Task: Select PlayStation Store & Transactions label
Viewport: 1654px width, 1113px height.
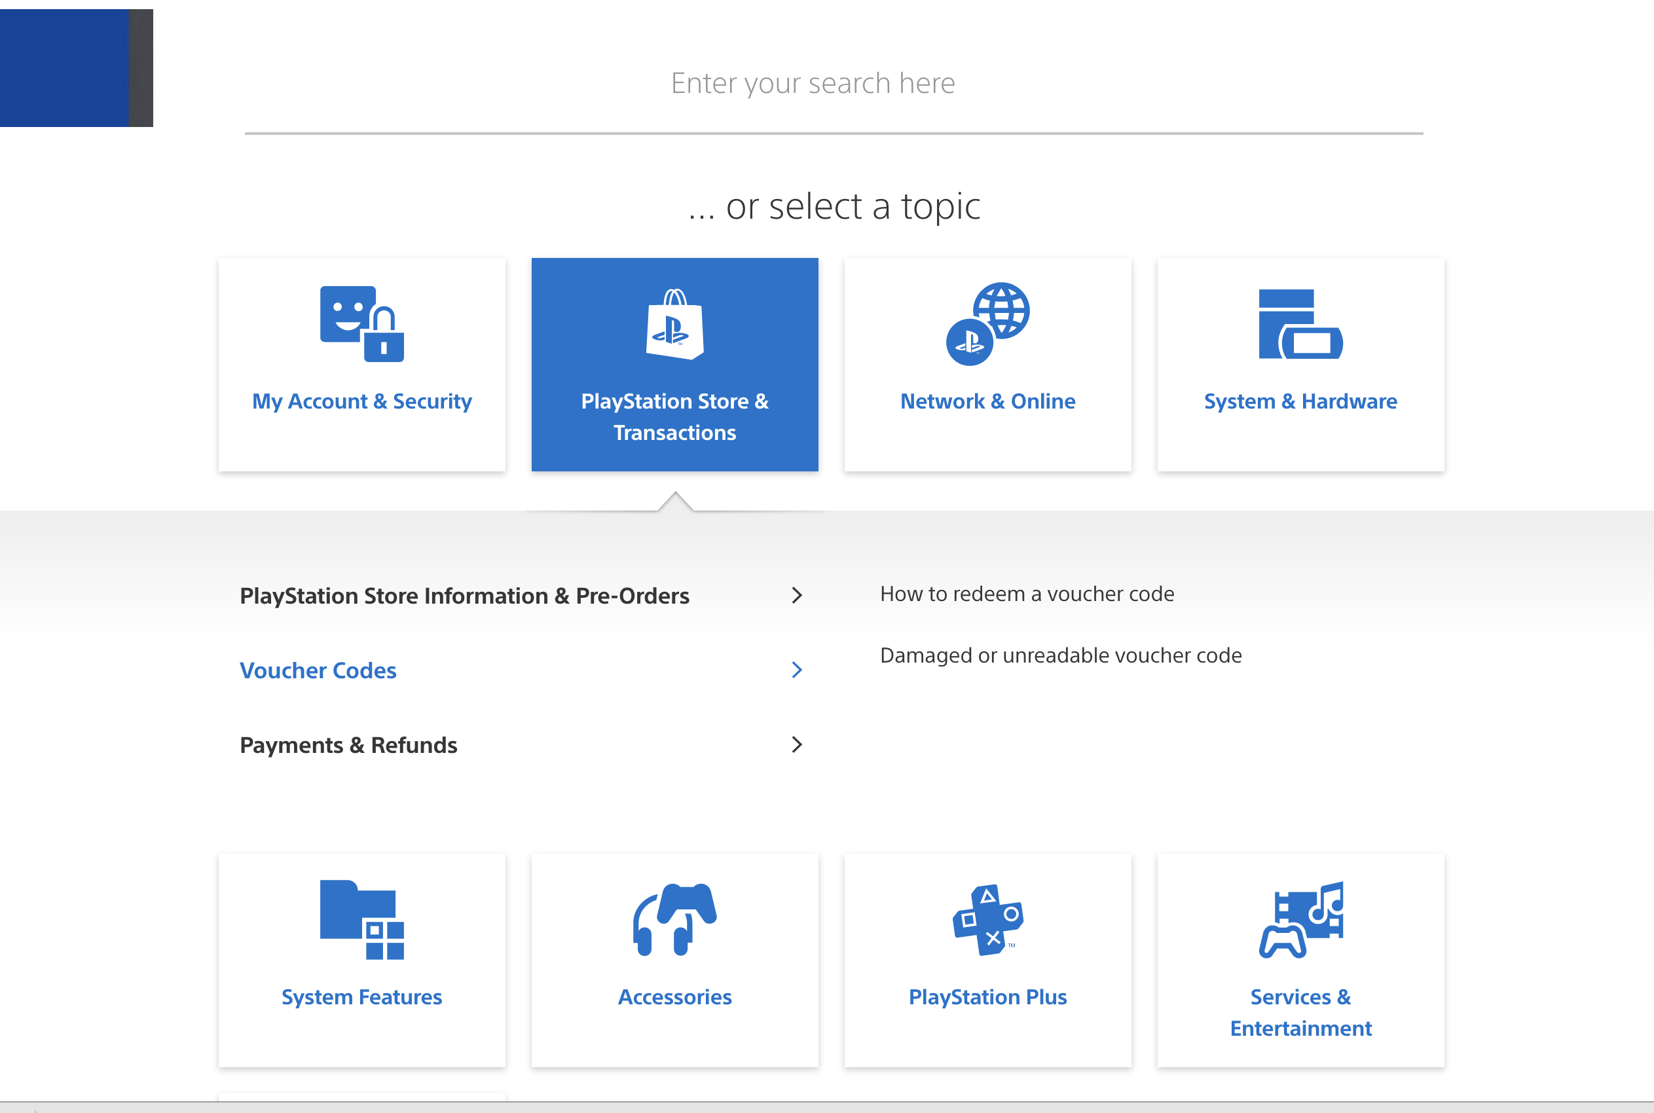Action: tap(674, 416)
